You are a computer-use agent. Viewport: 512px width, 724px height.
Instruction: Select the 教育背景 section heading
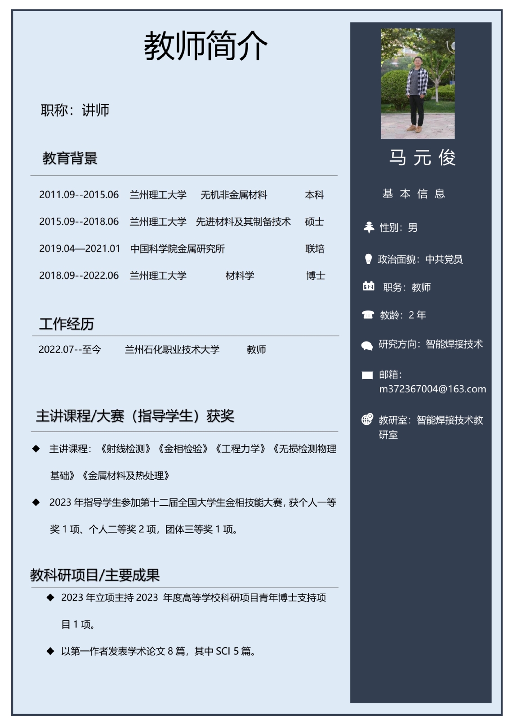click(70, 158)
